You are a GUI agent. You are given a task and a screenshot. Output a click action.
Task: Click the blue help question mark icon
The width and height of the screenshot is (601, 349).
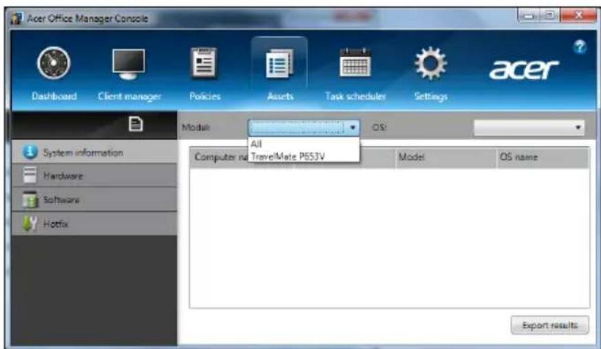tap(580, 47)
